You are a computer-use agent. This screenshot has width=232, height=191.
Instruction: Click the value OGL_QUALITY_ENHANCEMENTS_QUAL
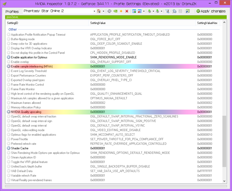(116, 93)
